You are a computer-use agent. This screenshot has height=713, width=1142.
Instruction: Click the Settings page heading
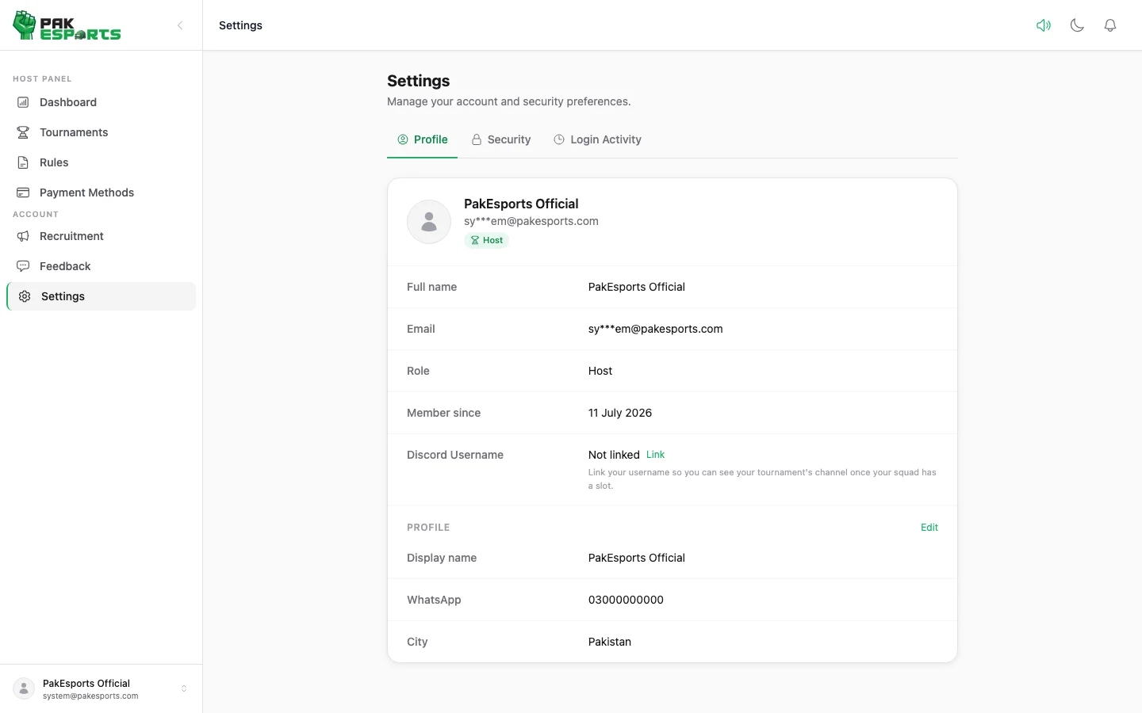coord(418,81)
